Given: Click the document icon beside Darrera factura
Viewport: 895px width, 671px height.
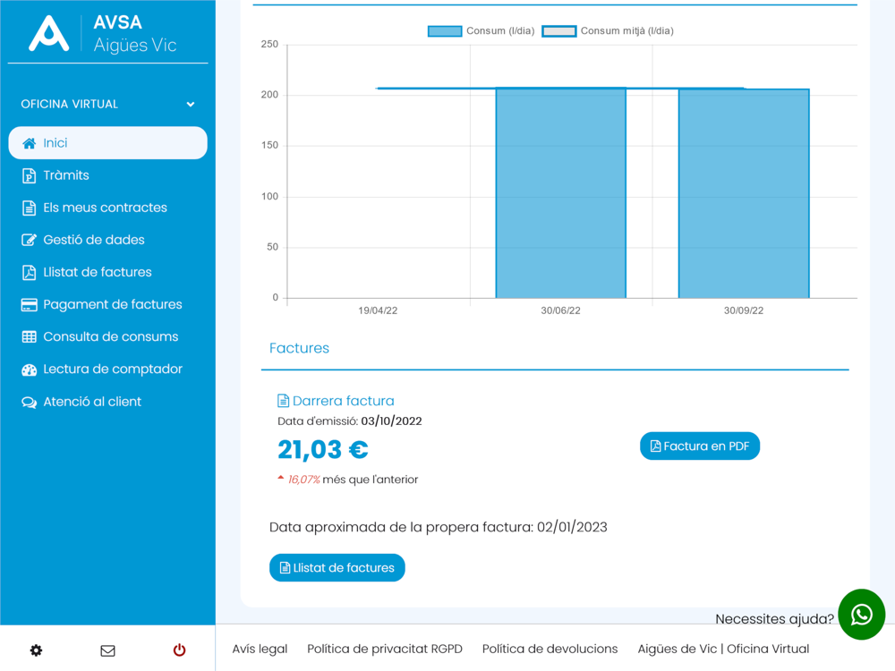Looking at the screenshot, I should point(283,401).
